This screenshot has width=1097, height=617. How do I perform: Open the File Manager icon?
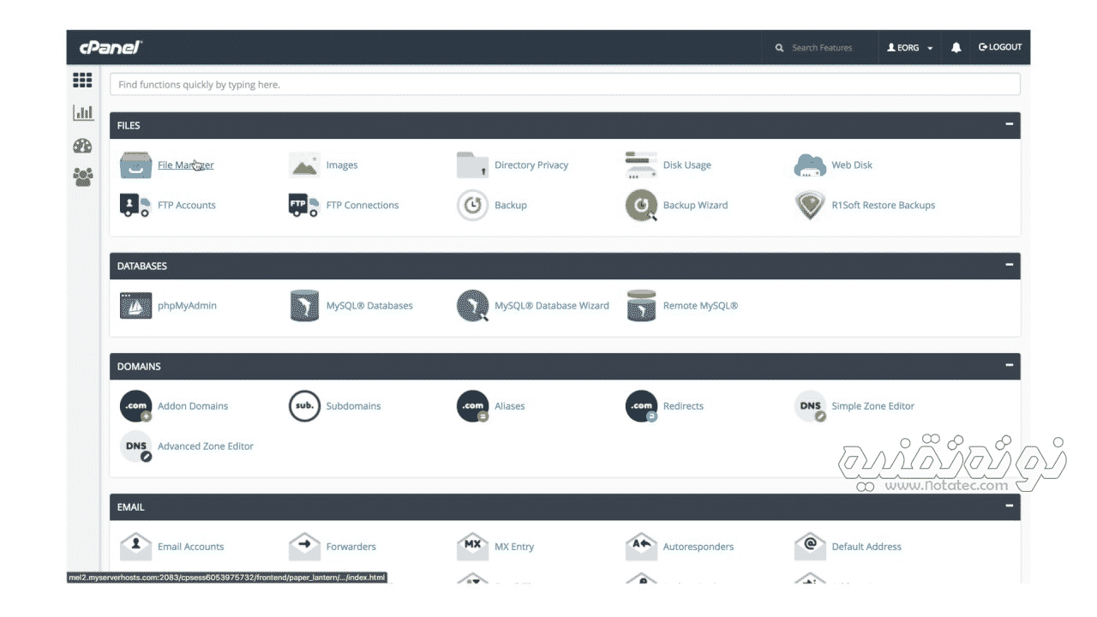(x=136, y=165)
